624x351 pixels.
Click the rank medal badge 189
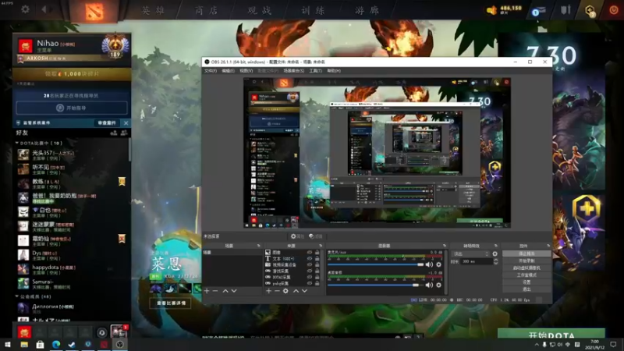point(115,47)
